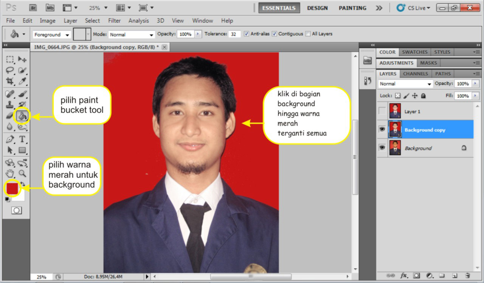Swap foreground and background colors
Screen dimensions: 484x283
pyautogui.click(x=22, y=184)
